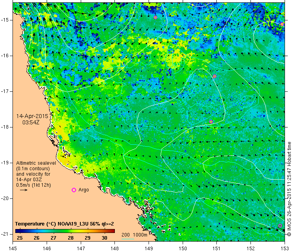
Task: Click the latitude label "-15"
Action: [4, 20]
